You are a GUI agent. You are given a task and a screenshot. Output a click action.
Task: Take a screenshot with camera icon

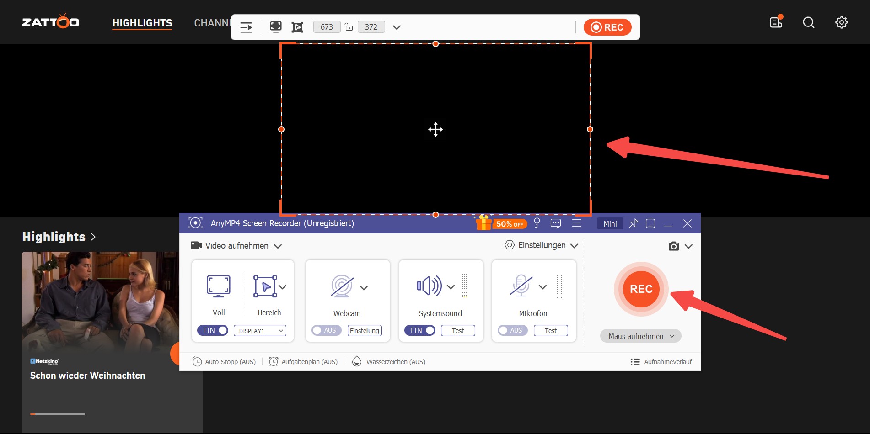point(673,246)
